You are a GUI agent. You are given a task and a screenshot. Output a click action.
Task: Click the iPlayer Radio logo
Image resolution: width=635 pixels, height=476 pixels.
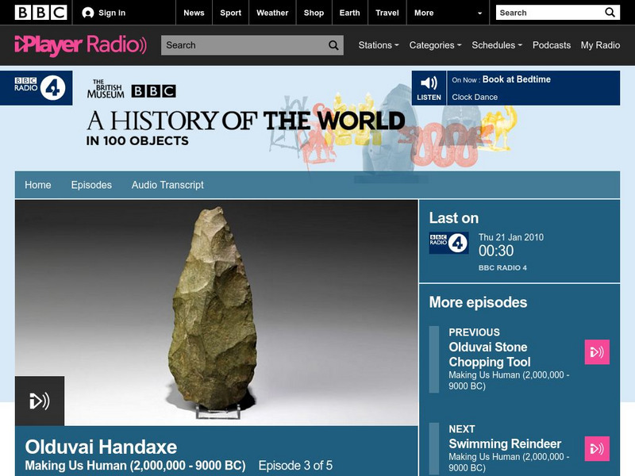pyautogui.click(x=76, y=44)
